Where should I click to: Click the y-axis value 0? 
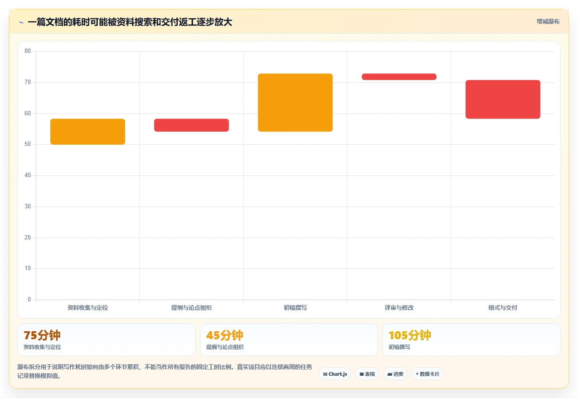(x=29, y=300)
